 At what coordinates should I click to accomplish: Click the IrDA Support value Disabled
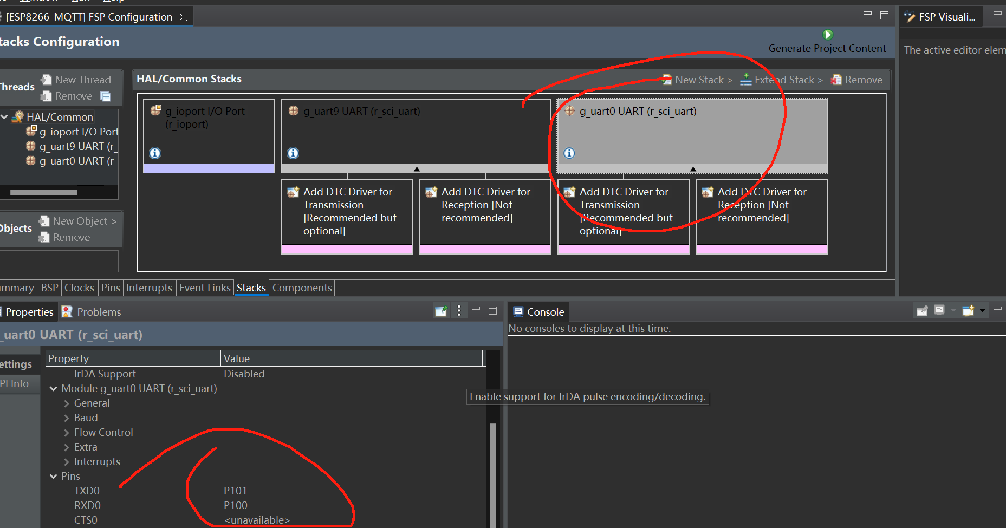[x=244, y=374]
